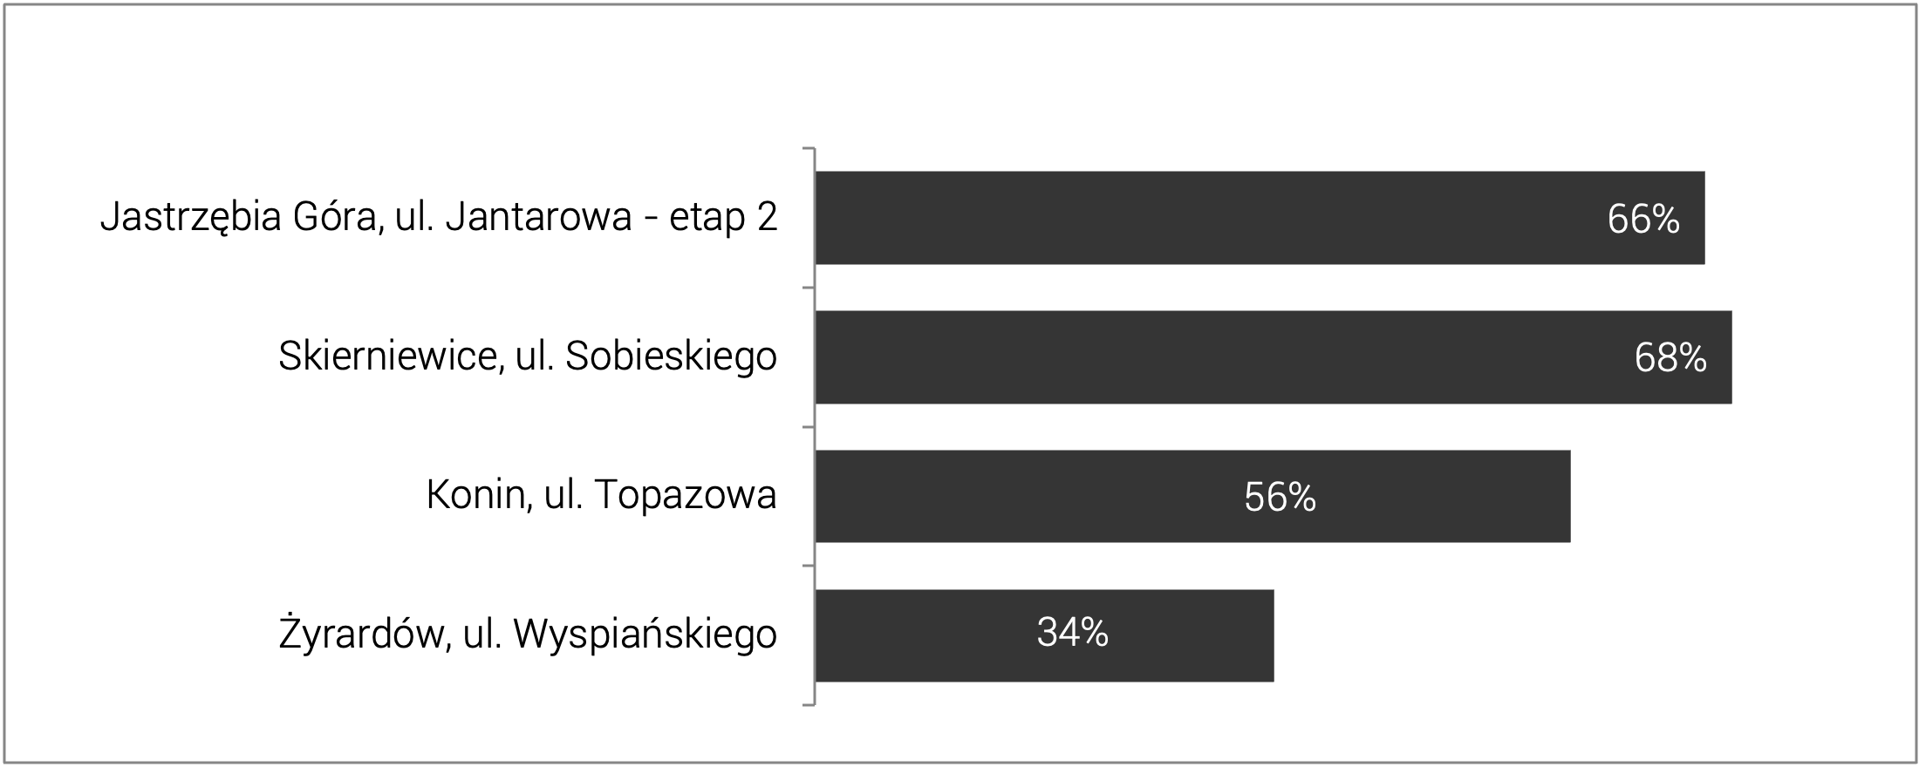Select the Żyrardów 34% bar
1919x767 pixels.
click(x=1044, y=635)
